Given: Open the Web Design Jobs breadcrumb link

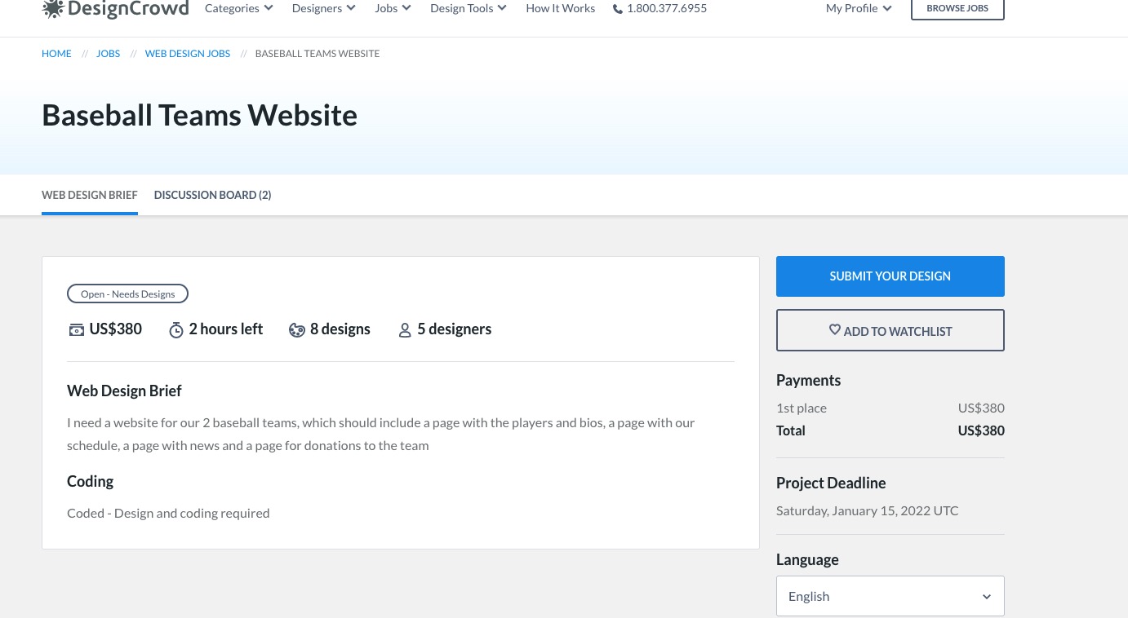Looking at the screenshot, I should point(188,54).
